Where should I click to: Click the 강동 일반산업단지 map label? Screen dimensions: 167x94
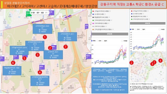pos(71,87)
